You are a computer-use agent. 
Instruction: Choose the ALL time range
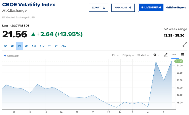(64, 46)
